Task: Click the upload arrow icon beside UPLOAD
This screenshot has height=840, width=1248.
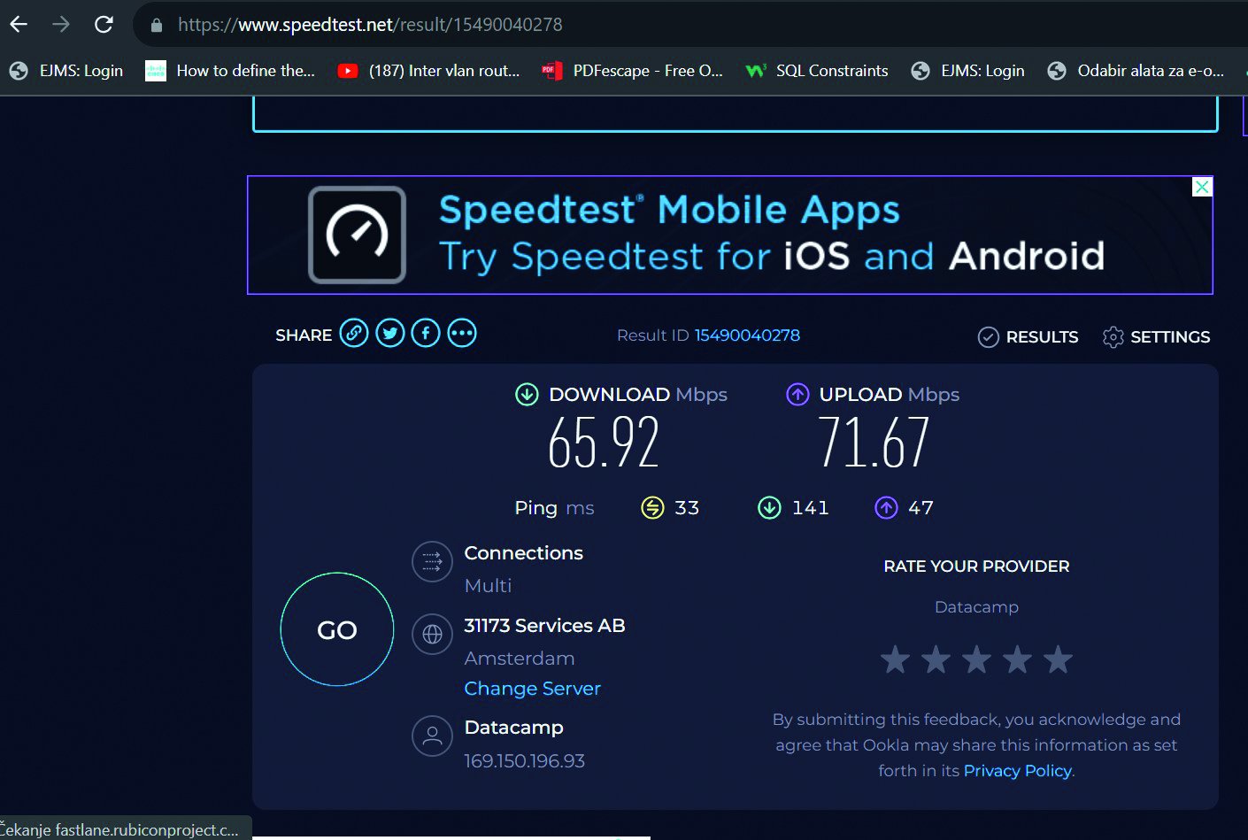Action: [x=797, y=394]
